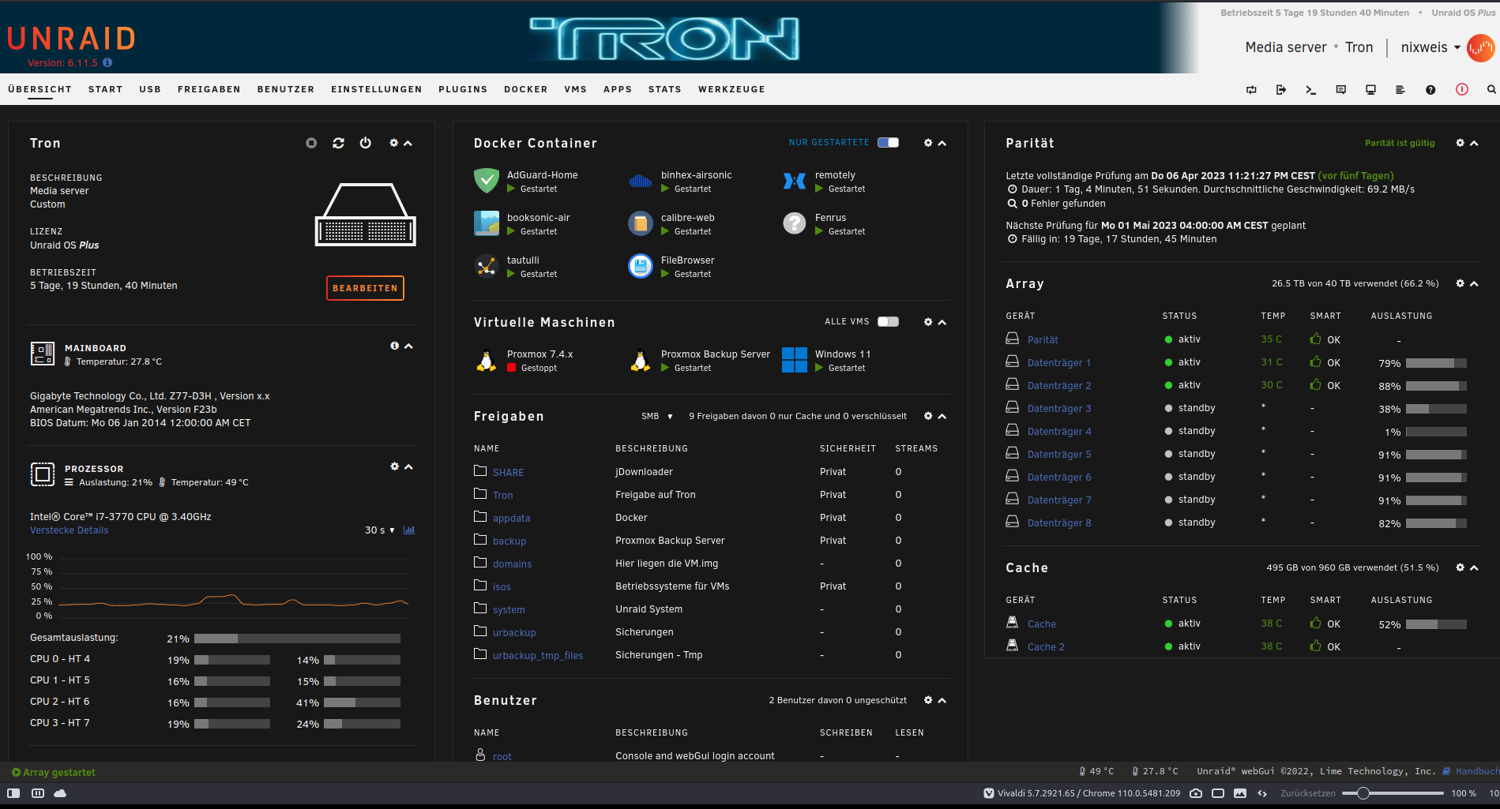The image size is (1500, 809).
Task: Collapse the Cache section chevron
Action: point(1474,567)
